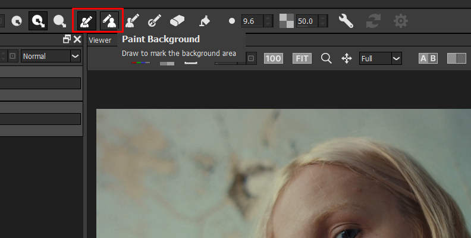Click the small square icon beside Normal dropdown
The height and width of the screenshot is (238, 471).
[x=12, y=56]
